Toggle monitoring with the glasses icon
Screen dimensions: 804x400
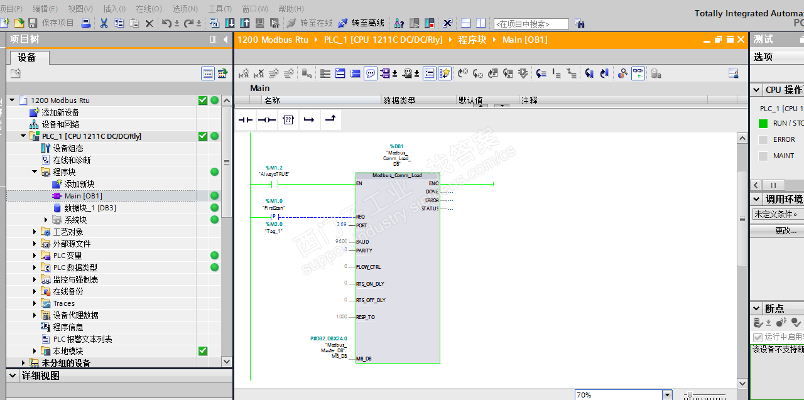pyautogui.click(x=638, y=73)
